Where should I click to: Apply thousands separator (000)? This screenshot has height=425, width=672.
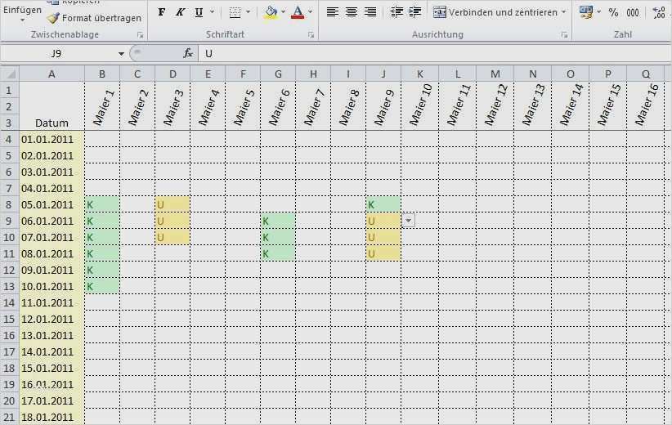pos(633,12)
